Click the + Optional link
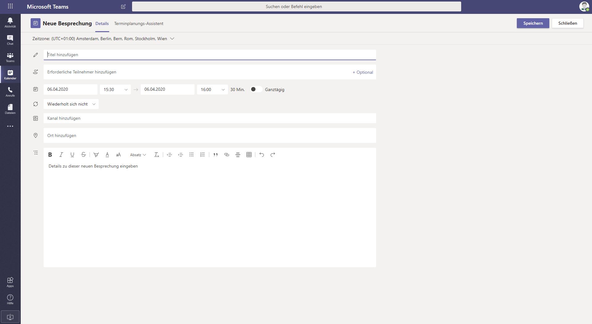Image resolution: width=592 pixels, height=324 pixels. pyautogui.click(x=363, y=72)
